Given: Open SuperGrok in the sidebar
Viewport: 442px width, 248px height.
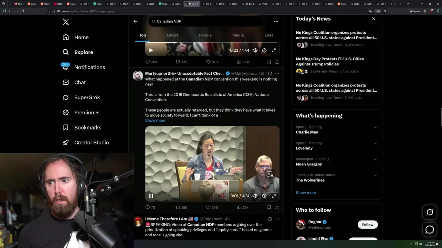Looking at the screenshot, I should 81,97.
